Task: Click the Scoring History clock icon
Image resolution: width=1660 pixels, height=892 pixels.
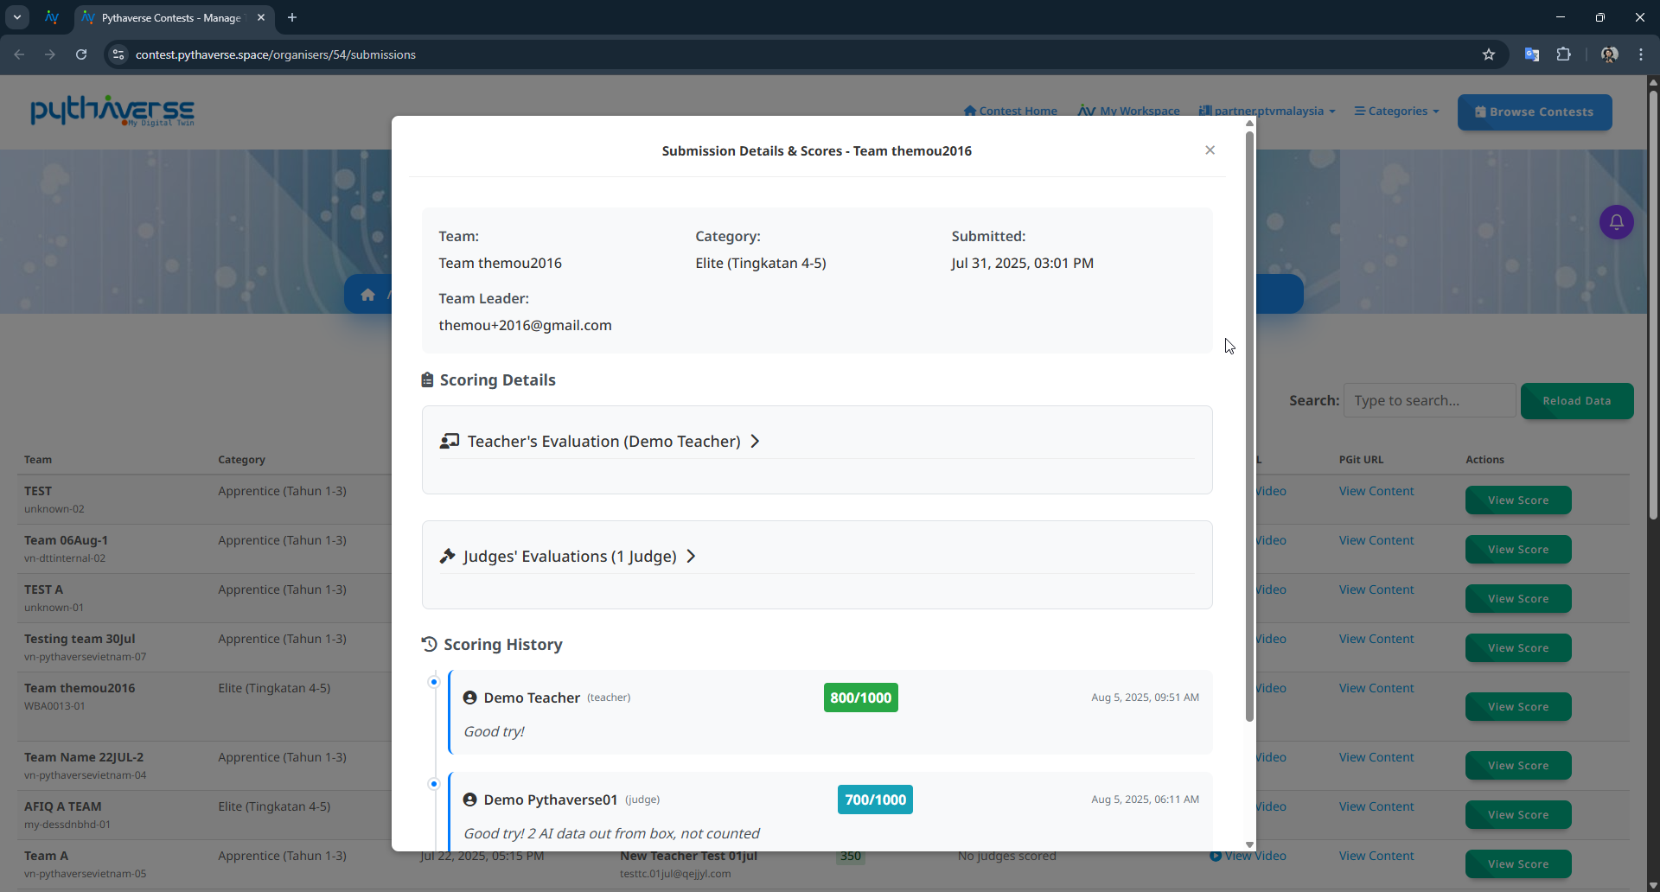Action: coord(429,644)
